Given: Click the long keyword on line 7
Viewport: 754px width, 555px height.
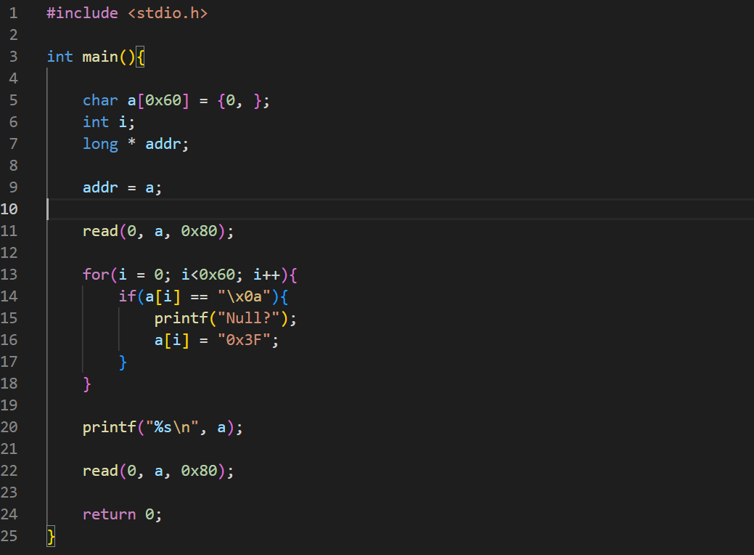Looking at the screenshot, I should (x=100, y=144).
